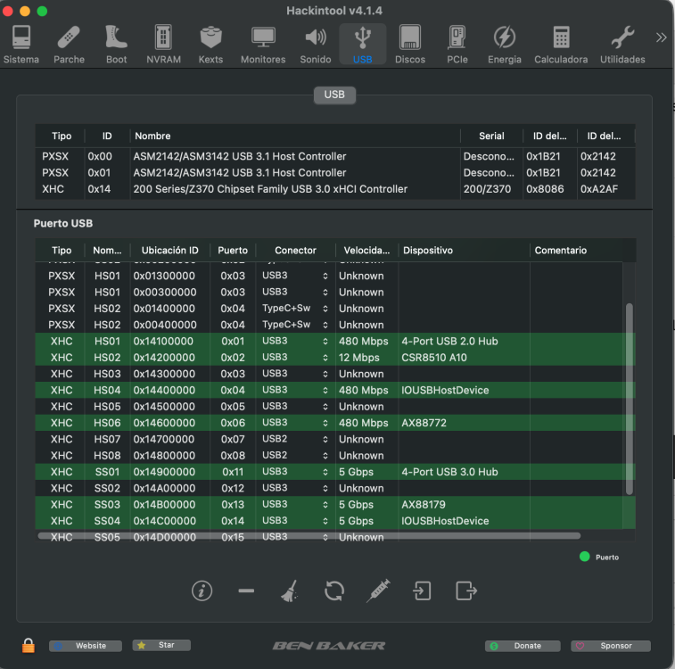Click the 0x14500000 location ID cell
This screenshot has width=675, height=669.
pos(164,407)
